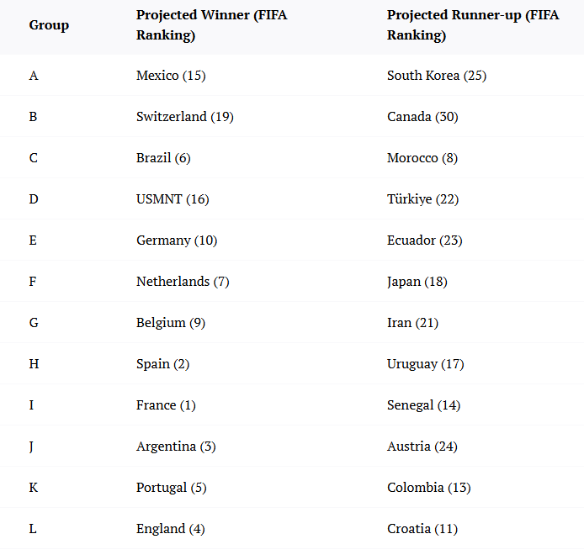Click the Projected Runner-up column header
Image resolution: width=584 pixels, height=555 pixels.
[473, 26]
